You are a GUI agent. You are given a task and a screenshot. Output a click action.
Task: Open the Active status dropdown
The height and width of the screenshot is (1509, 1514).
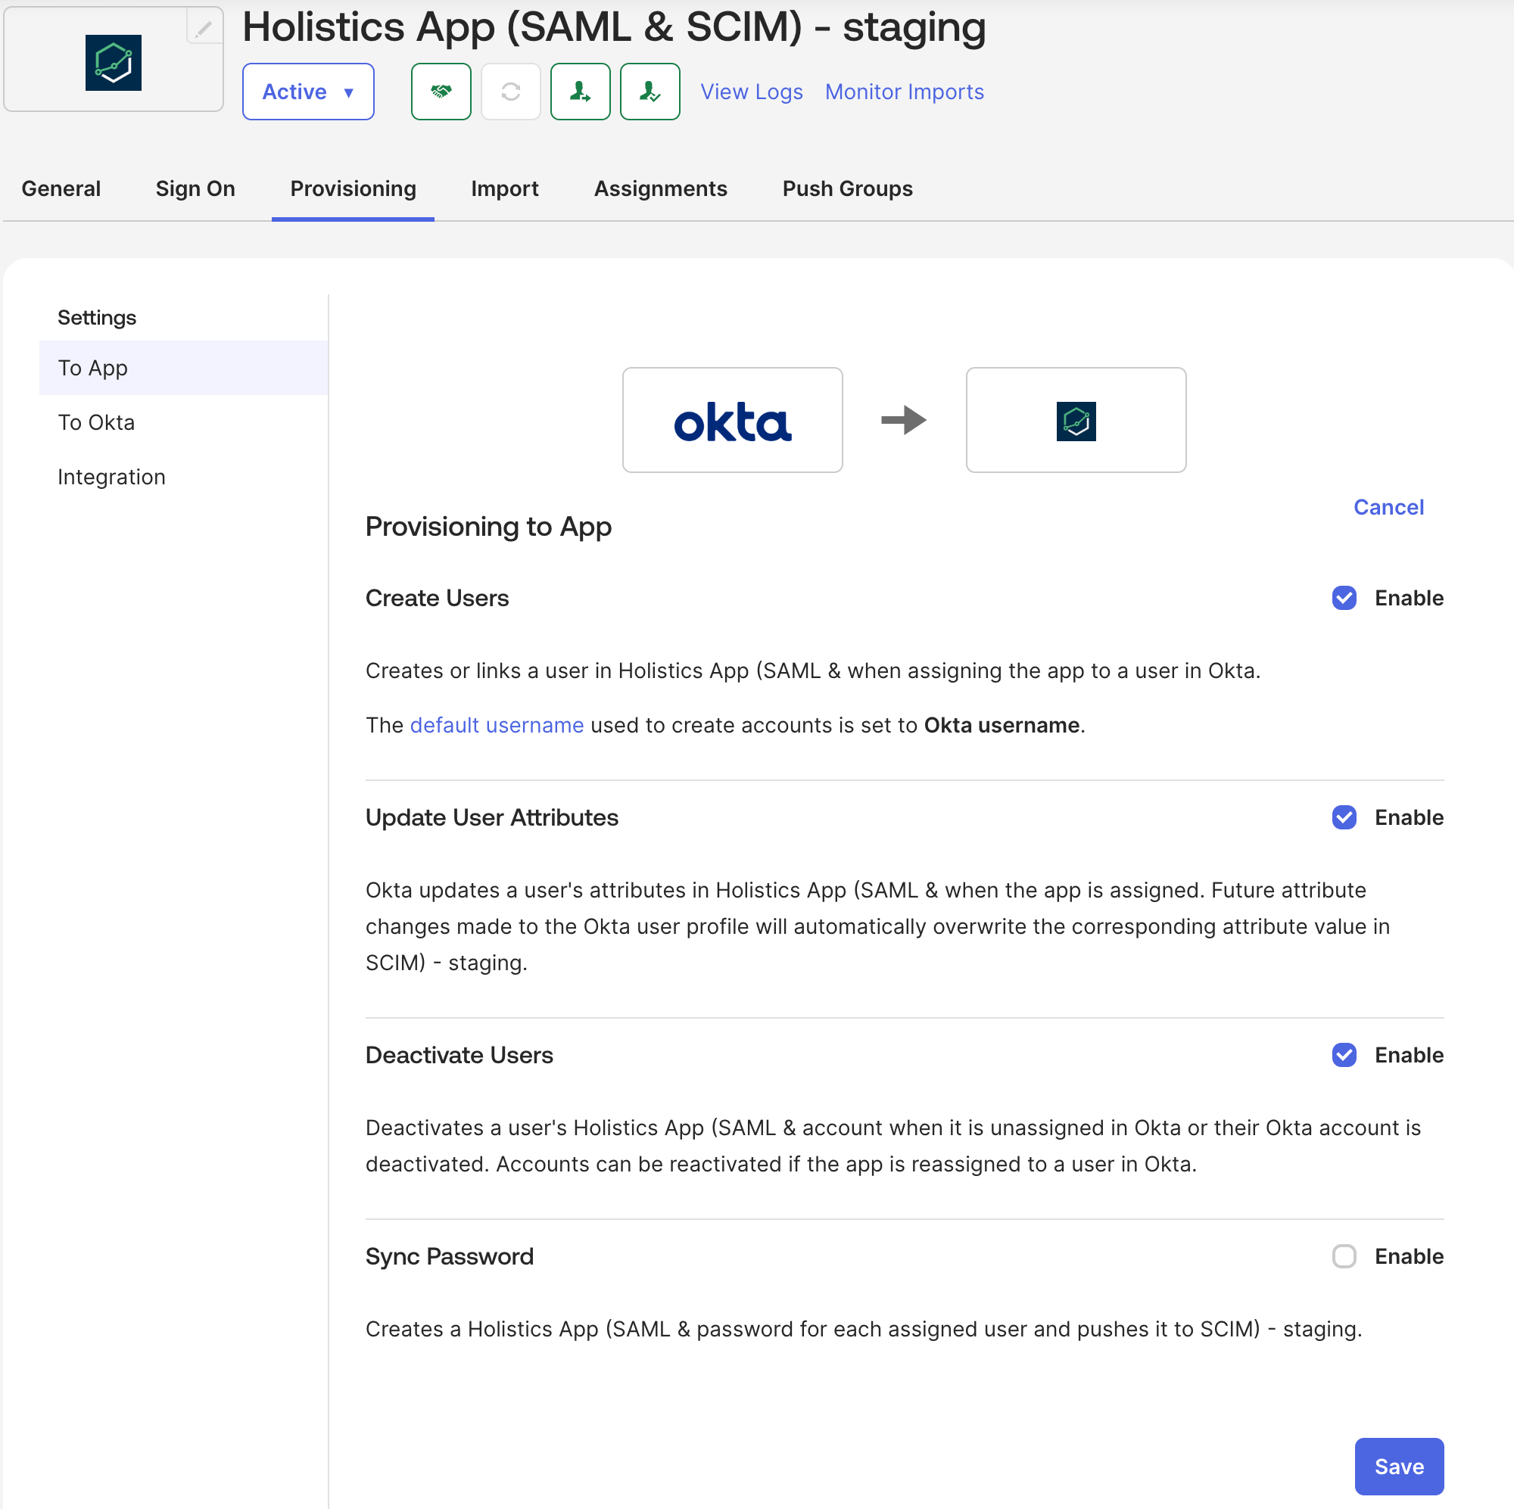pos(308,92)
